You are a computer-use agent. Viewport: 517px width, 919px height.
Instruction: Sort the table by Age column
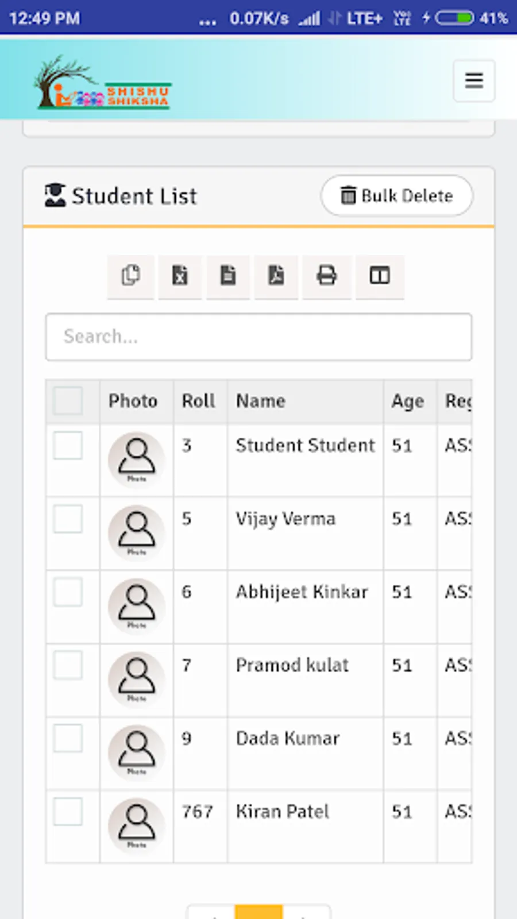click(x=407, y=401)
